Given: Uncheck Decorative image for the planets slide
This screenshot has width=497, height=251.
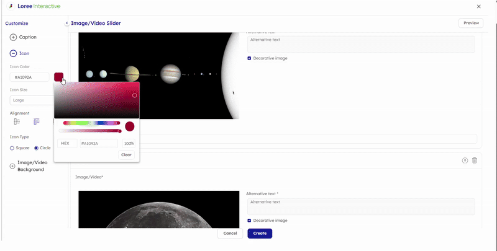Looking at the screenshot, I should [249, 58].
